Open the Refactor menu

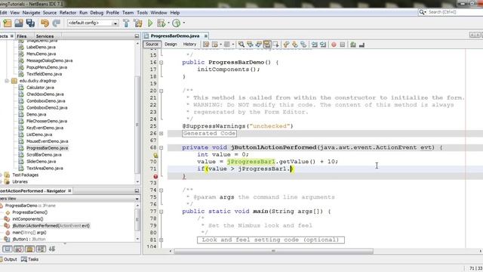68,13
